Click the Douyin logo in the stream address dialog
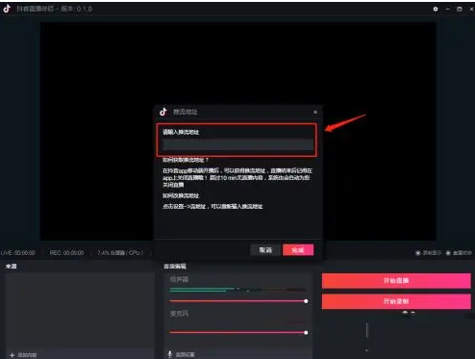The height and width of the screenshot is (359, 475). [x=163, y=112]
